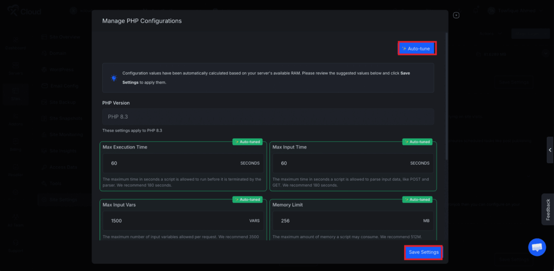Open the live chat bubble icon

click(x=537, y=247)
